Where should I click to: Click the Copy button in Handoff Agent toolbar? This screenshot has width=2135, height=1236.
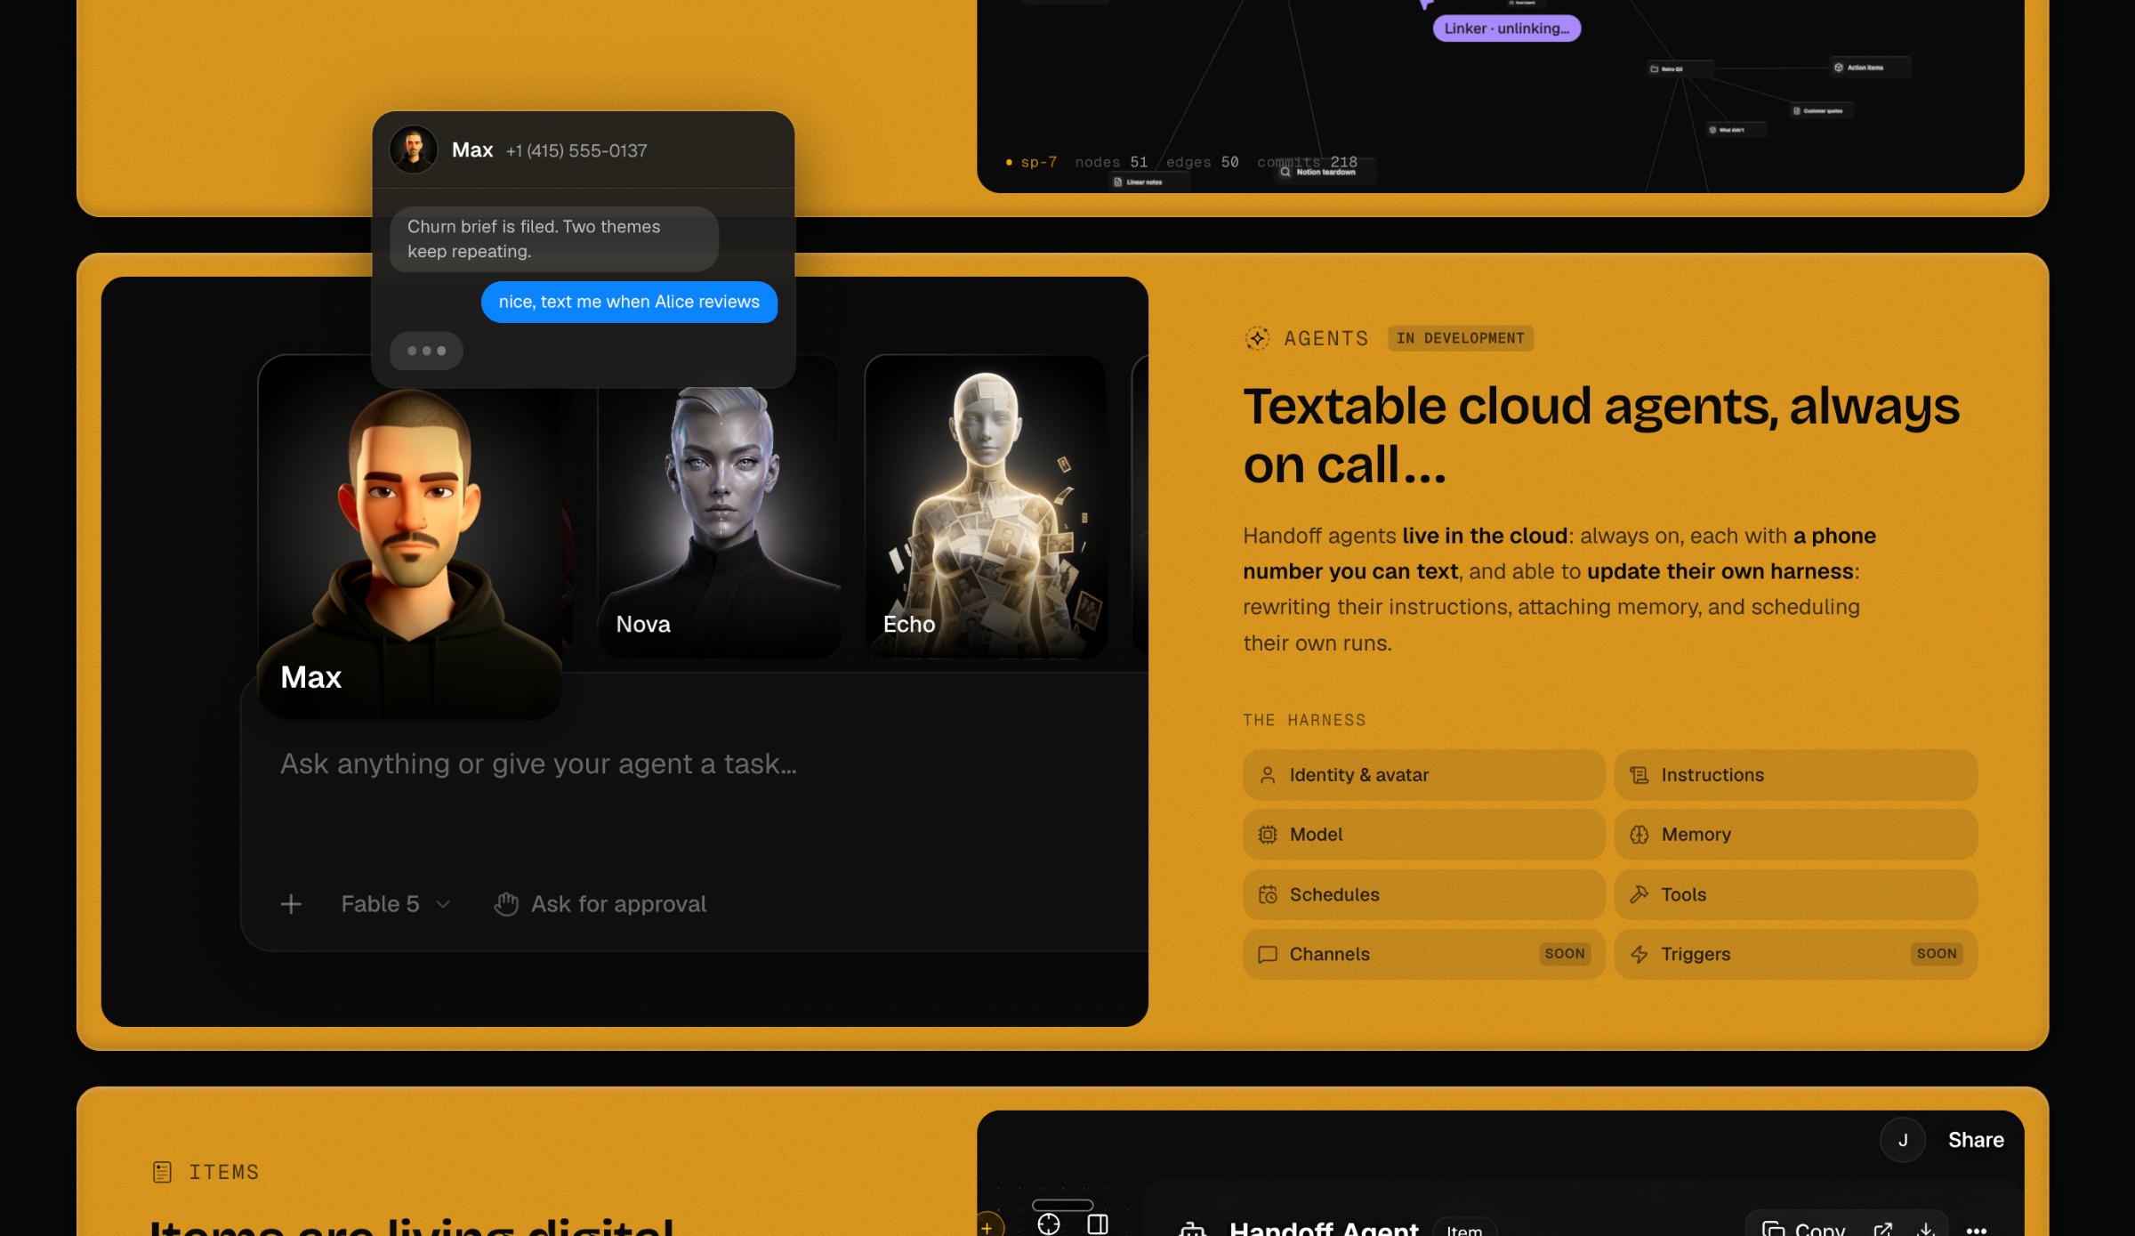[1803, 1229]
